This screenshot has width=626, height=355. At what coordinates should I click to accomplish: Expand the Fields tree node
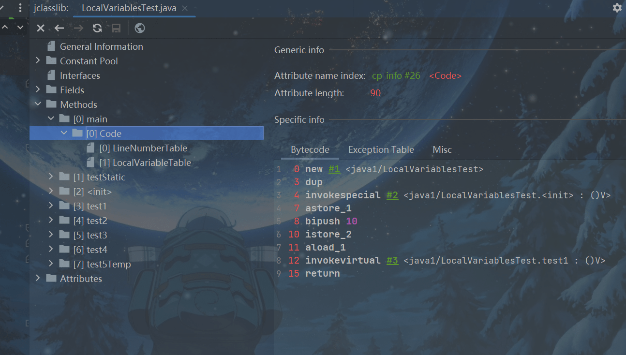tap(38, 90)
